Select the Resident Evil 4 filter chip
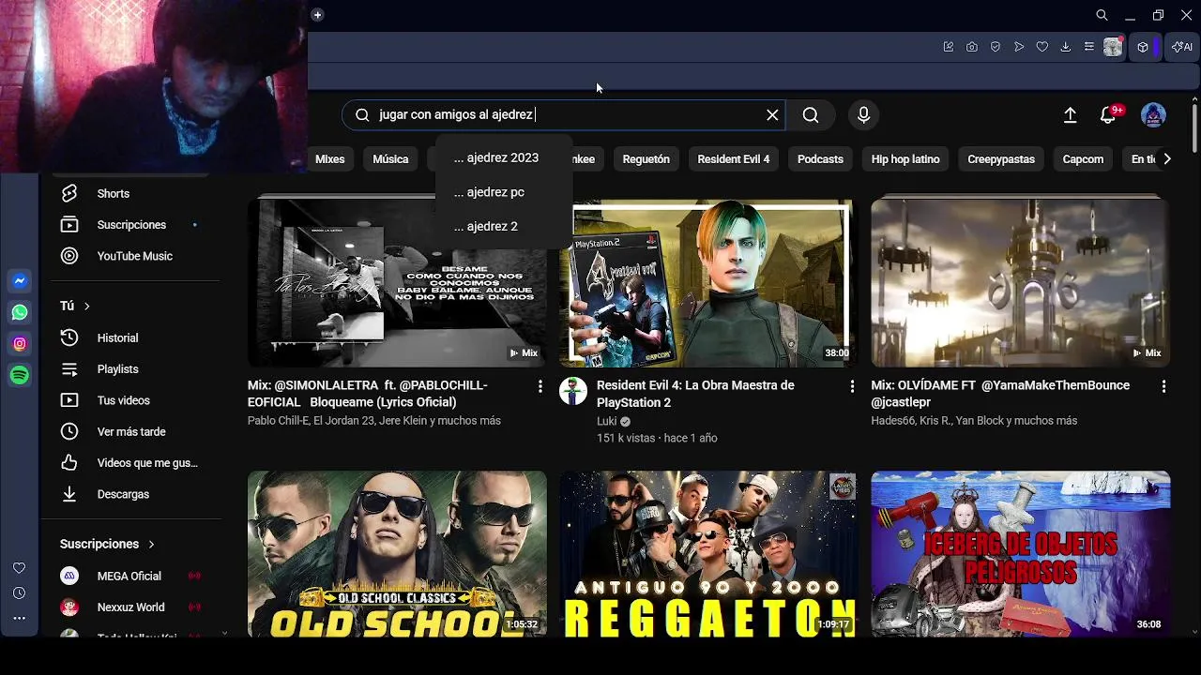1201x675 pixels. 734,159
